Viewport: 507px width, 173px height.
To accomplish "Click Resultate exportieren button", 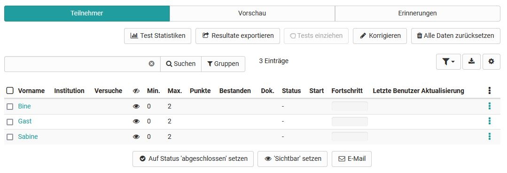I will click(238, 36).
